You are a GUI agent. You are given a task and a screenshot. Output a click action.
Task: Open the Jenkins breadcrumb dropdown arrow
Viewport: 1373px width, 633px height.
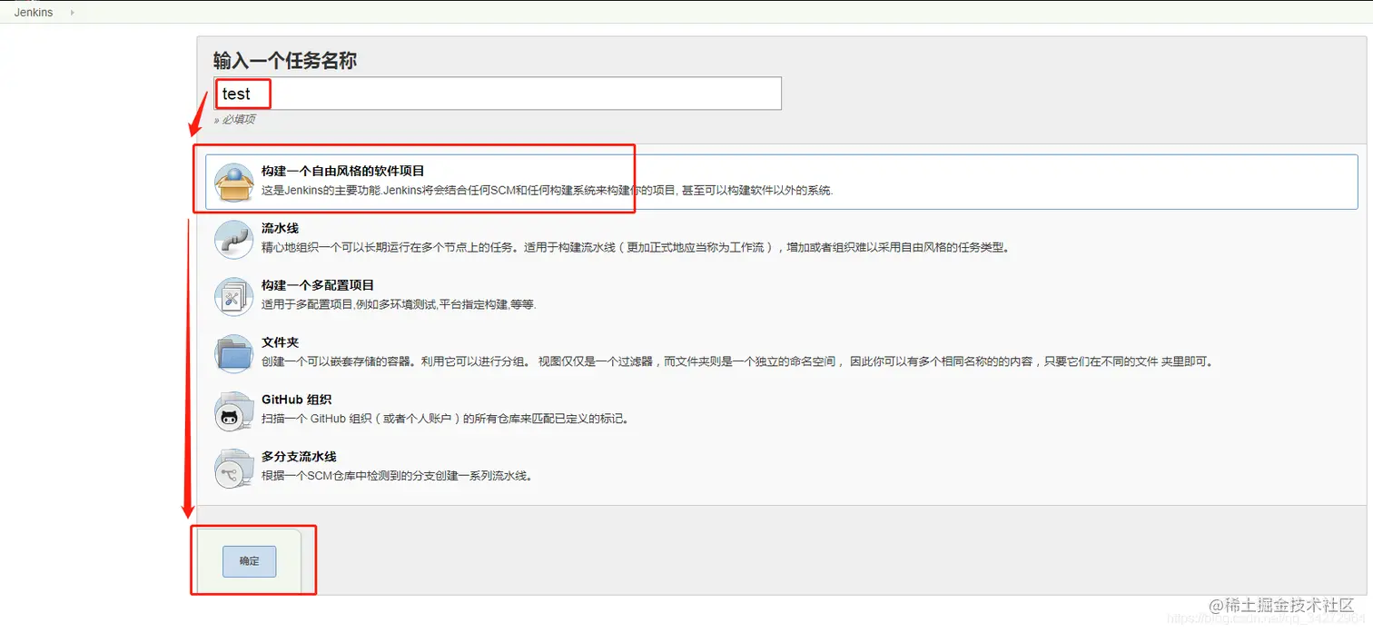[x=72, y=13]
